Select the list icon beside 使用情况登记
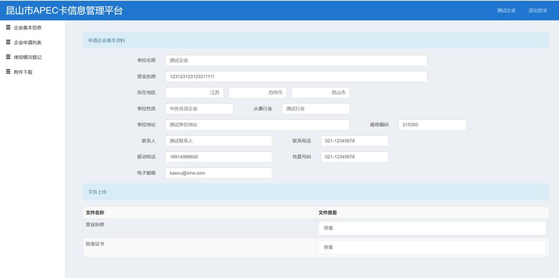The image size is (559, 278). point(8,57)
